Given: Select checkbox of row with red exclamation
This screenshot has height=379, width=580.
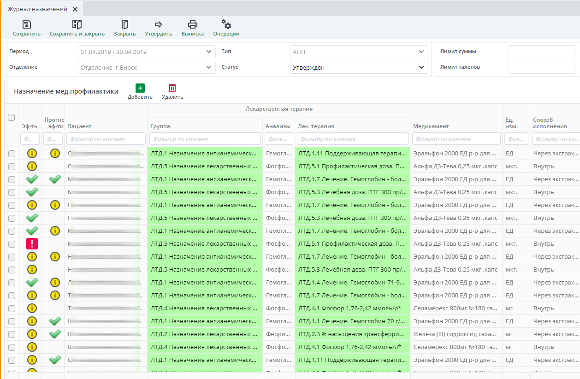Looking at the screenshot, I should [12, 244].
